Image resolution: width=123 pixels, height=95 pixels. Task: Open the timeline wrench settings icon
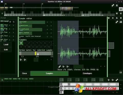117,80
